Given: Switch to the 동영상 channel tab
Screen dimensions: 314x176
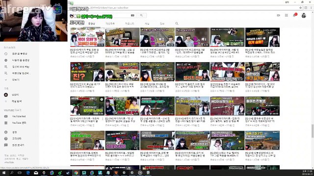Looking at the screenshot, I should click(92, 23).
